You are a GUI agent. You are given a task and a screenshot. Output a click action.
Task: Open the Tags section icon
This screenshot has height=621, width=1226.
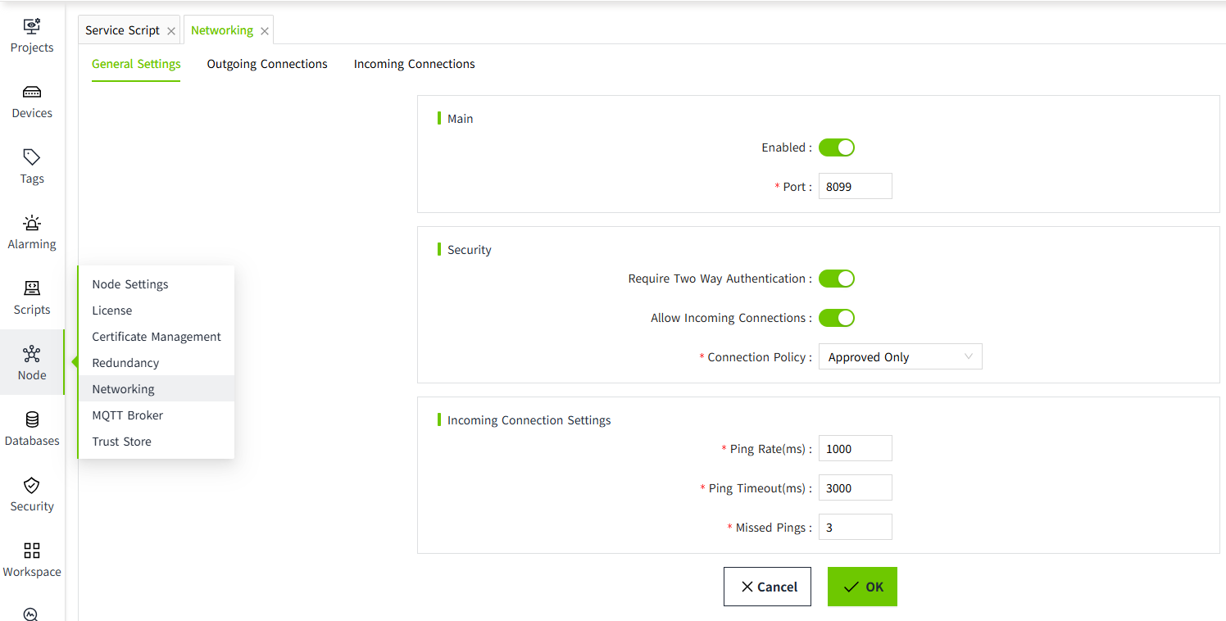pyautogui.click(x=32, y=157)
